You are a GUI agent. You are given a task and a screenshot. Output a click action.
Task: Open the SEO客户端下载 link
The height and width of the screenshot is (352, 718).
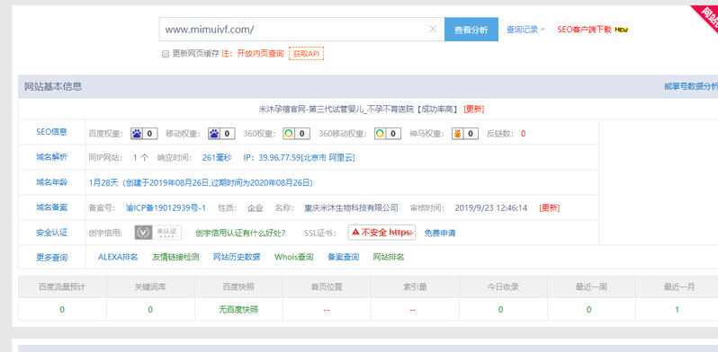pyautogui.click(x=584, y=30)
